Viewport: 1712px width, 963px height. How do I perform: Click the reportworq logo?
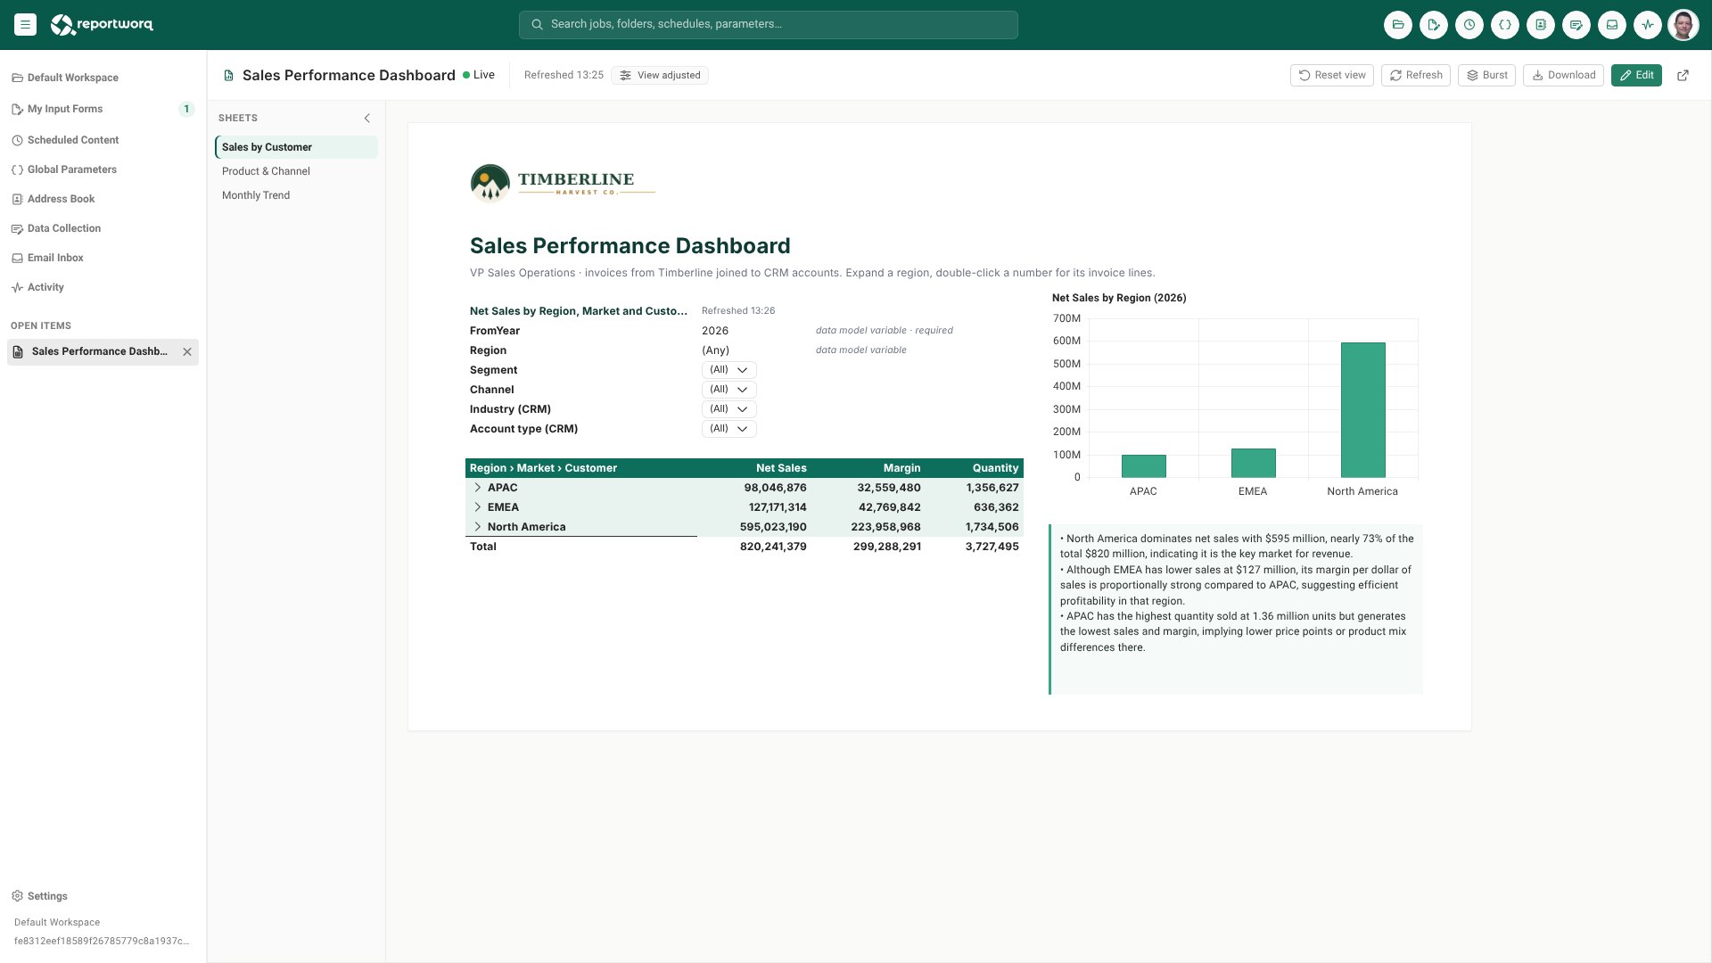102,25
